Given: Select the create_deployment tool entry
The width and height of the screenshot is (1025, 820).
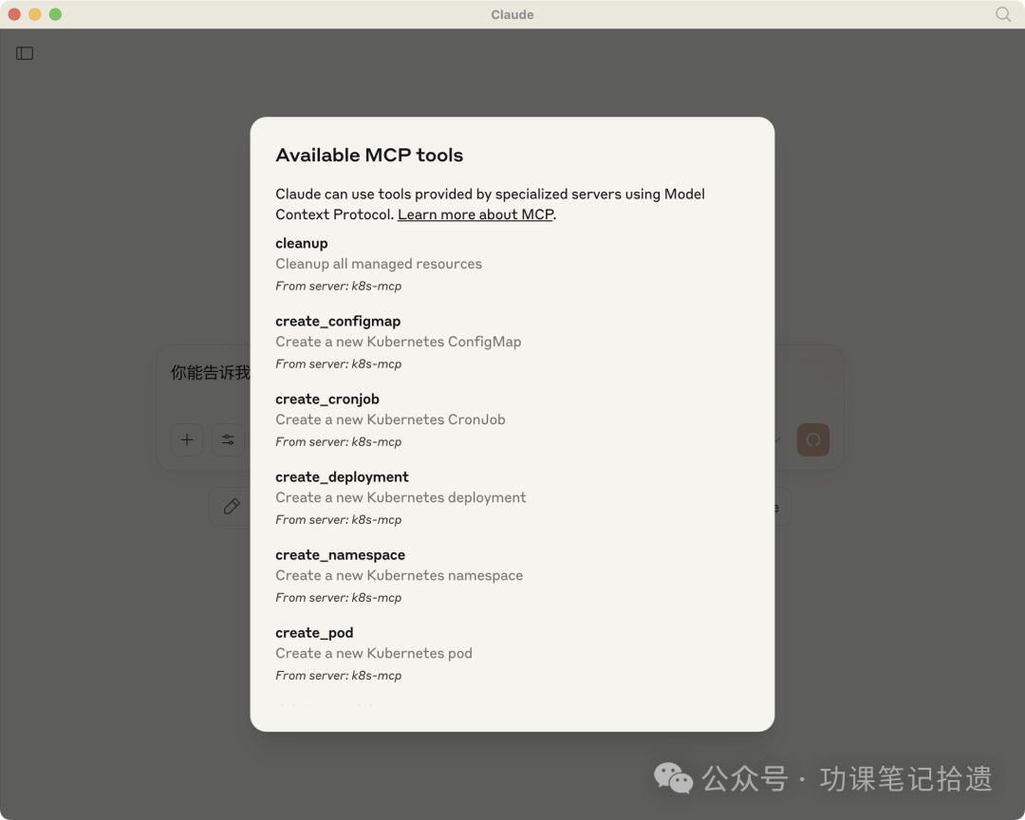Looking at the screenshot, I should [x=342, y=476].
